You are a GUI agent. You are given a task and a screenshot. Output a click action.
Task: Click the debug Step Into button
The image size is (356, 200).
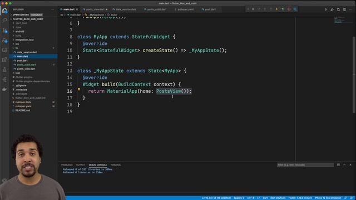(x=265, y=9)
